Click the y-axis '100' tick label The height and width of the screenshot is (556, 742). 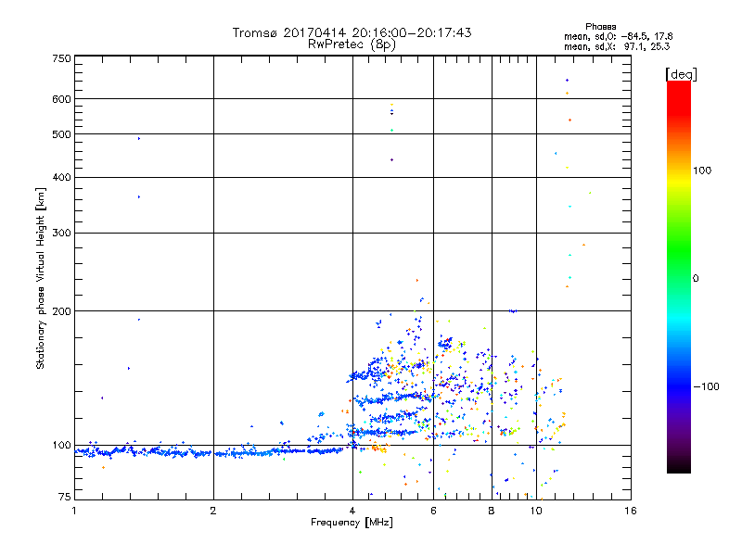pos(61,445)
